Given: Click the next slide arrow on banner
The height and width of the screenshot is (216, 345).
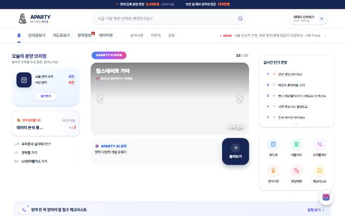Looking at the screenshot, I should [239, 99].
